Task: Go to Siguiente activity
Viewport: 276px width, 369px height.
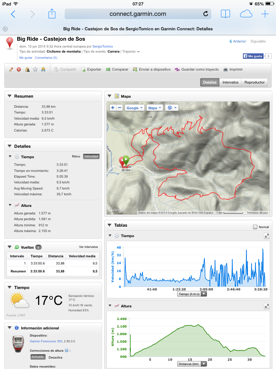Action: click(x=258, y=41)
